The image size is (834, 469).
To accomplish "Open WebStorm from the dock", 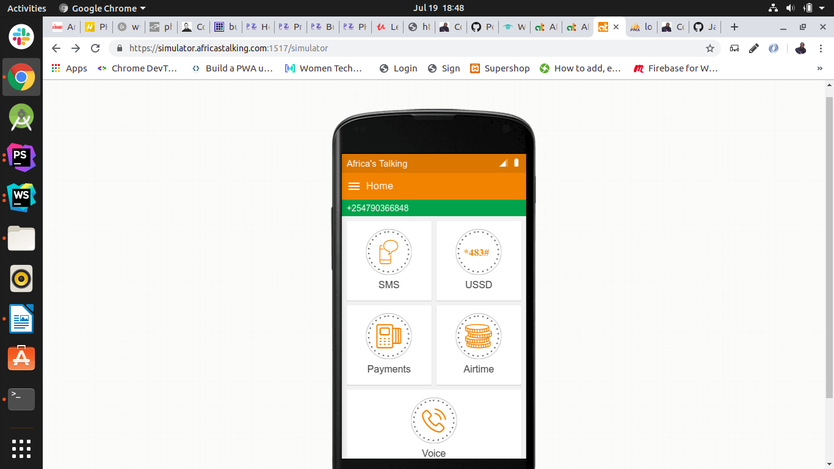I will coord(21,197).
